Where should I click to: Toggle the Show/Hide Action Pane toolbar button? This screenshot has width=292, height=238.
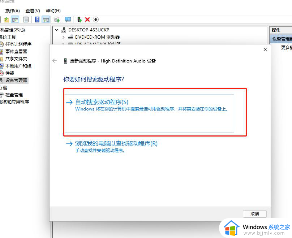(x=46, y=20)
